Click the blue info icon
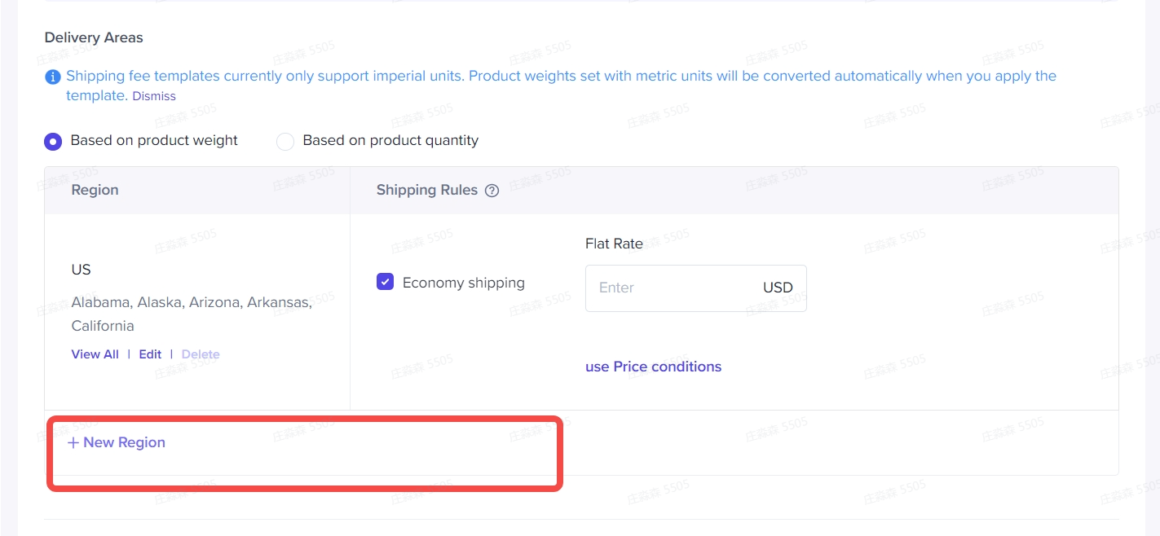 53,77
